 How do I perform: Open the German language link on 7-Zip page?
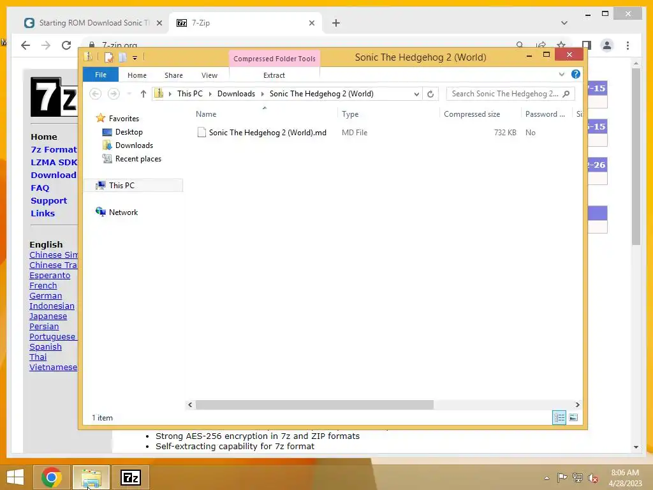pos(46,296)
